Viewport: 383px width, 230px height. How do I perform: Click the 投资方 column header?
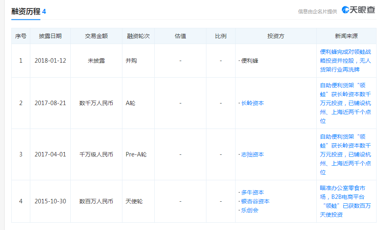pyautogui.click(x=276, y=36)
